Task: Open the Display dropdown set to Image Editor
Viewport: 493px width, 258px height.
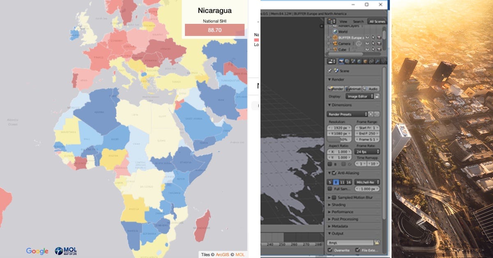Action: pos(360,96)
